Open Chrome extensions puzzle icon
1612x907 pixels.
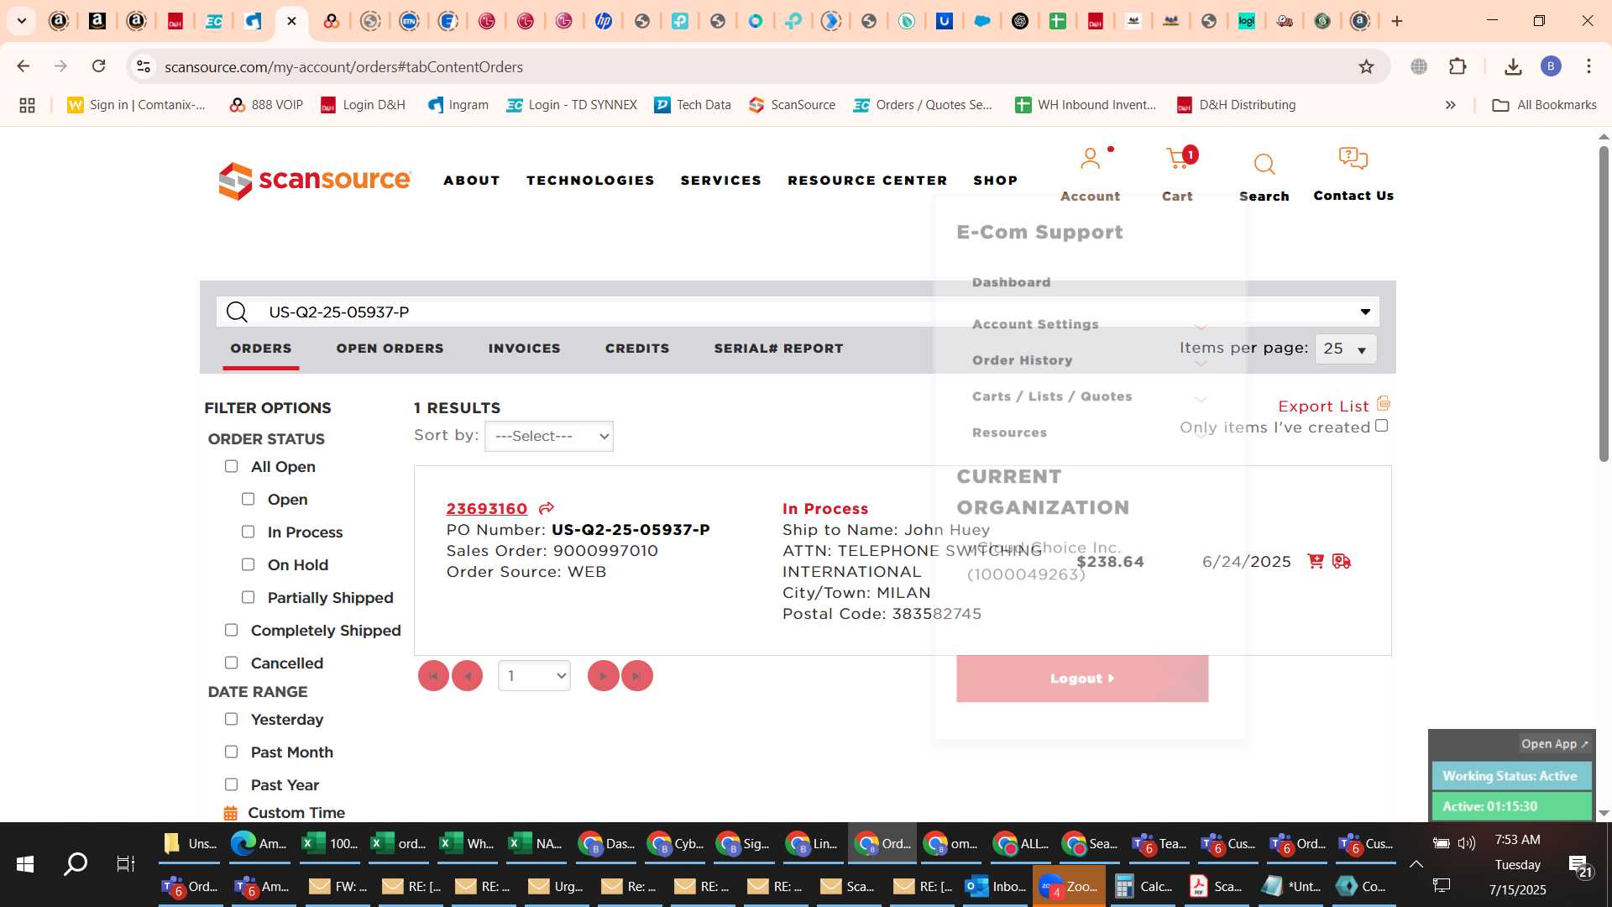pos(1458,66)
